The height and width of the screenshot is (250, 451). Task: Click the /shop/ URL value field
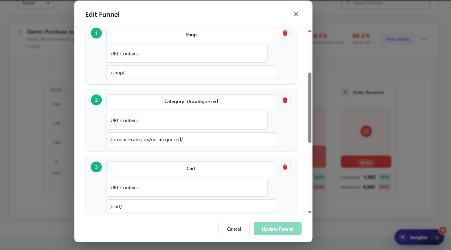(191, 72)
